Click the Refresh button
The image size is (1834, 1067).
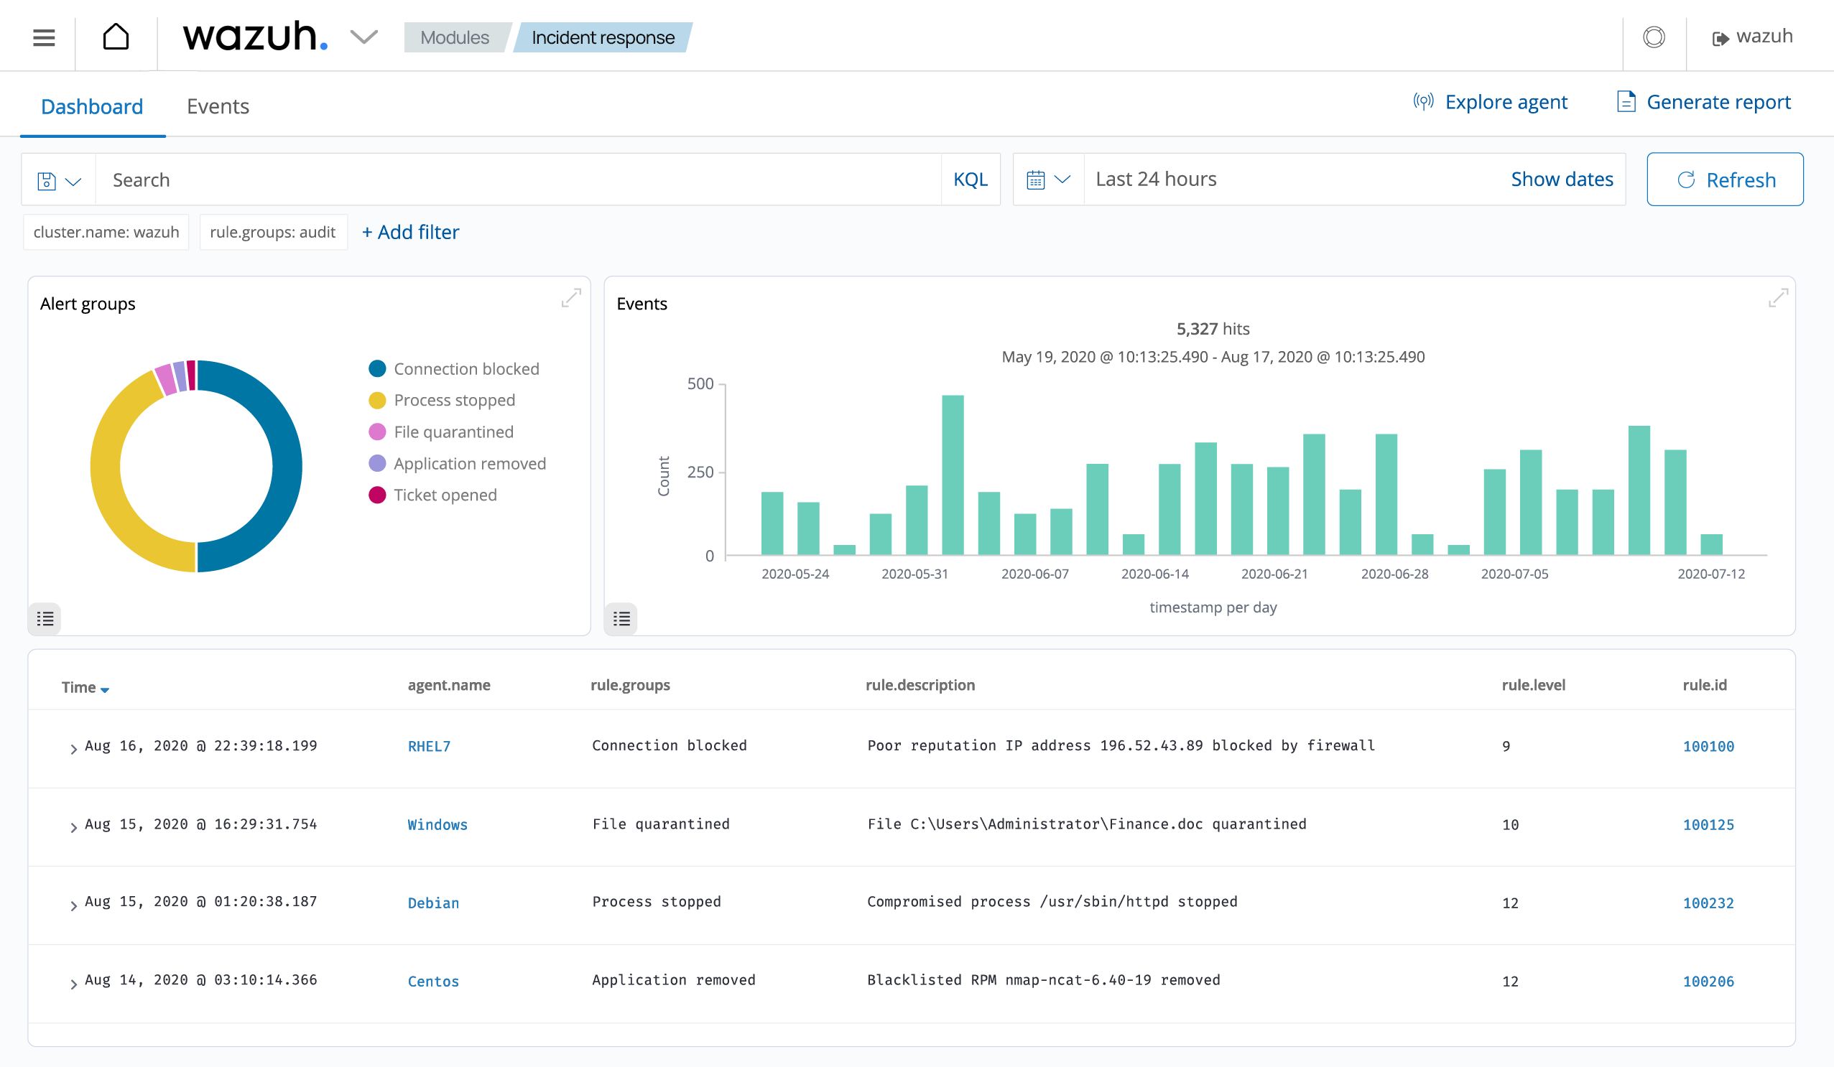click(1725, 180)
